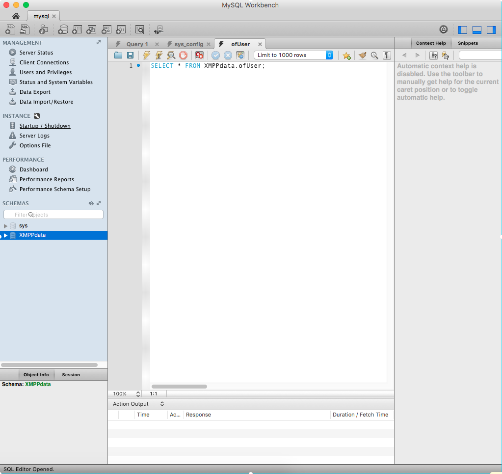Open the Limit to 1000 rows dropdown

click(293, 55)
